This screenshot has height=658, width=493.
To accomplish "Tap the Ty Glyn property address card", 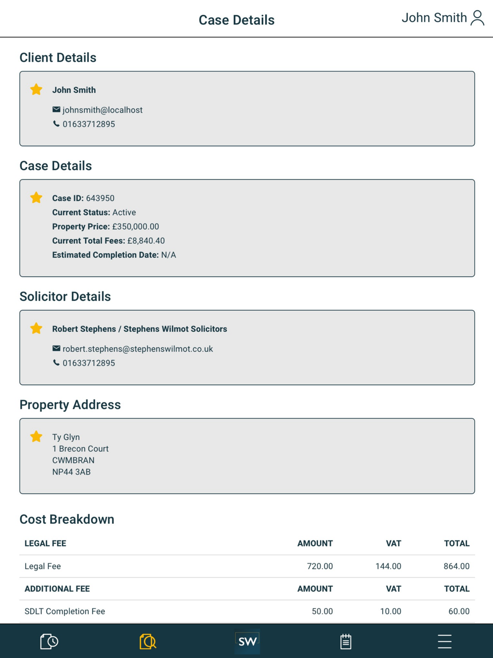I will tap(247, 456).
